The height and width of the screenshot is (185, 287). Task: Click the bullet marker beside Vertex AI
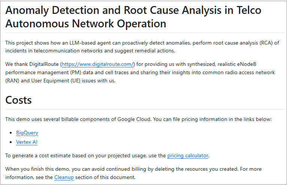(11, 142)
